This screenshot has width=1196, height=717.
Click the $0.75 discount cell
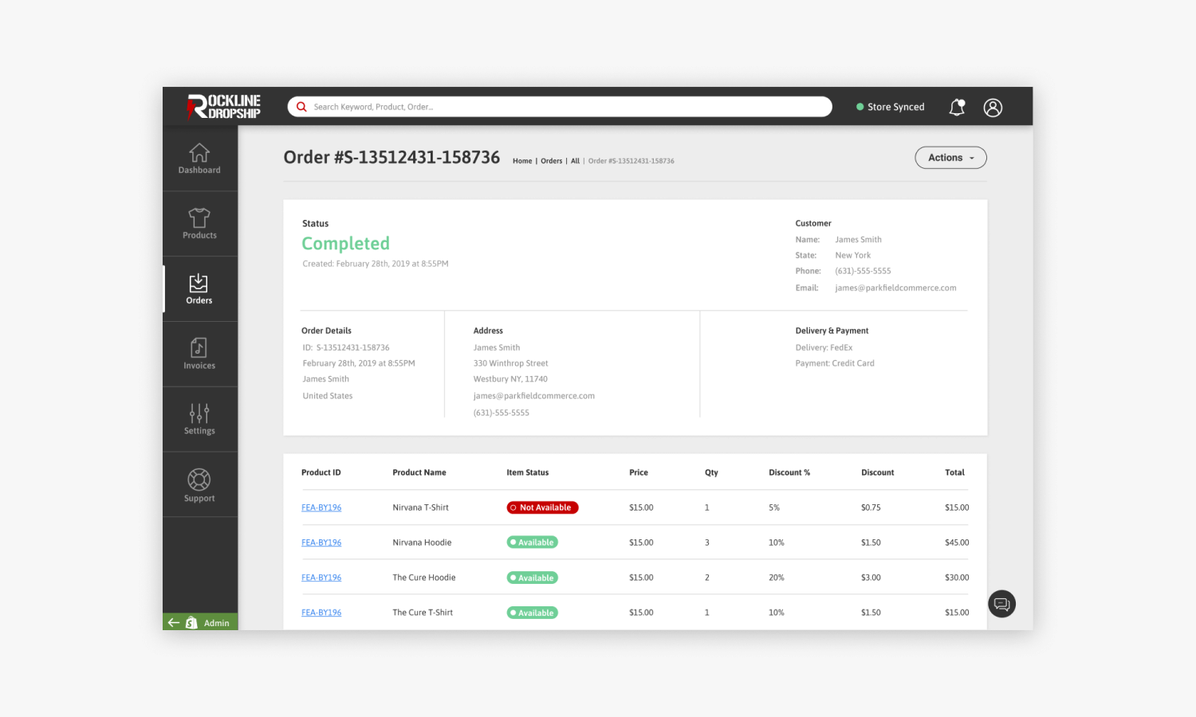871,507
